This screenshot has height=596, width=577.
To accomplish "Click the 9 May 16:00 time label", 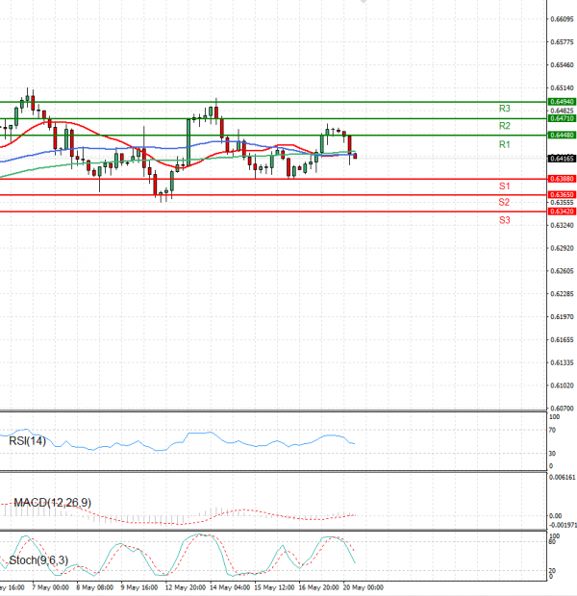I will [139, 587].
